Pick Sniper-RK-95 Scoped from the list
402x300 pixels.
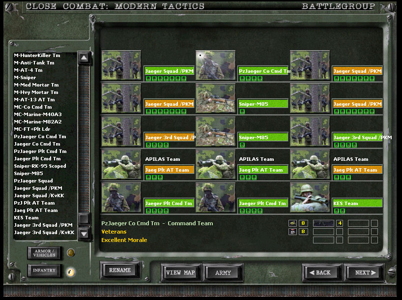click(x=40, y=166)
